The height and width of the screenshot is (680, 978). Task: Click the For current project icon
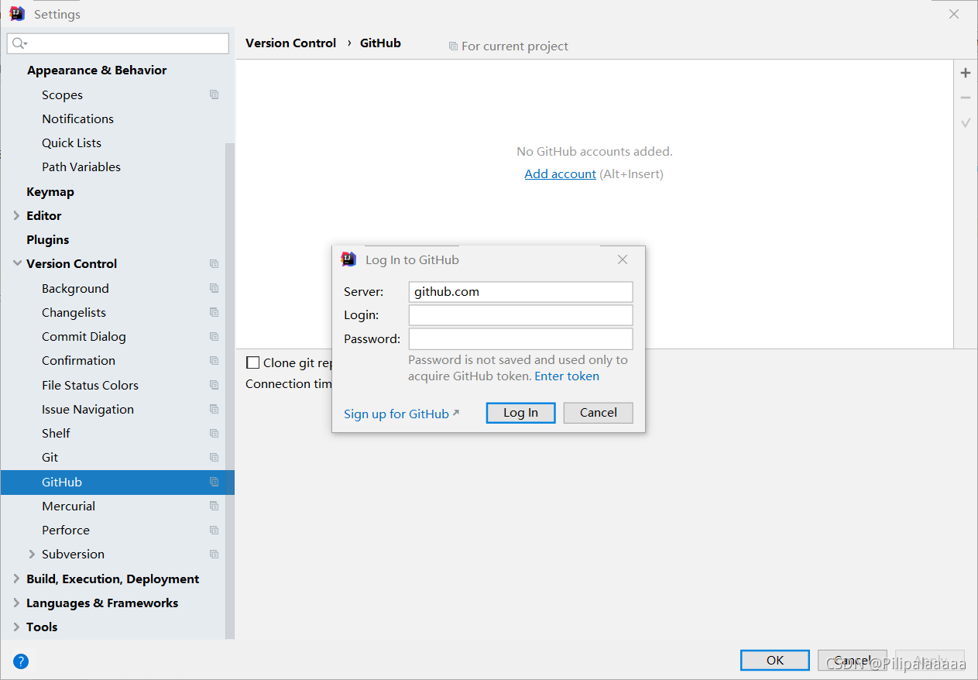point(453,46)
